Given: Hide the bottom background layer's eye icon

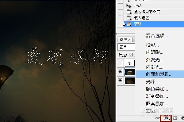Looking at the screenshot, I should click(120, 81).
